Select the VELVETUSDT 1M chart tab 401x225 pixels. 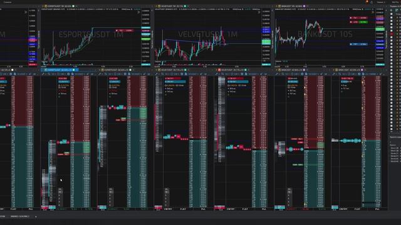(172, 6)
